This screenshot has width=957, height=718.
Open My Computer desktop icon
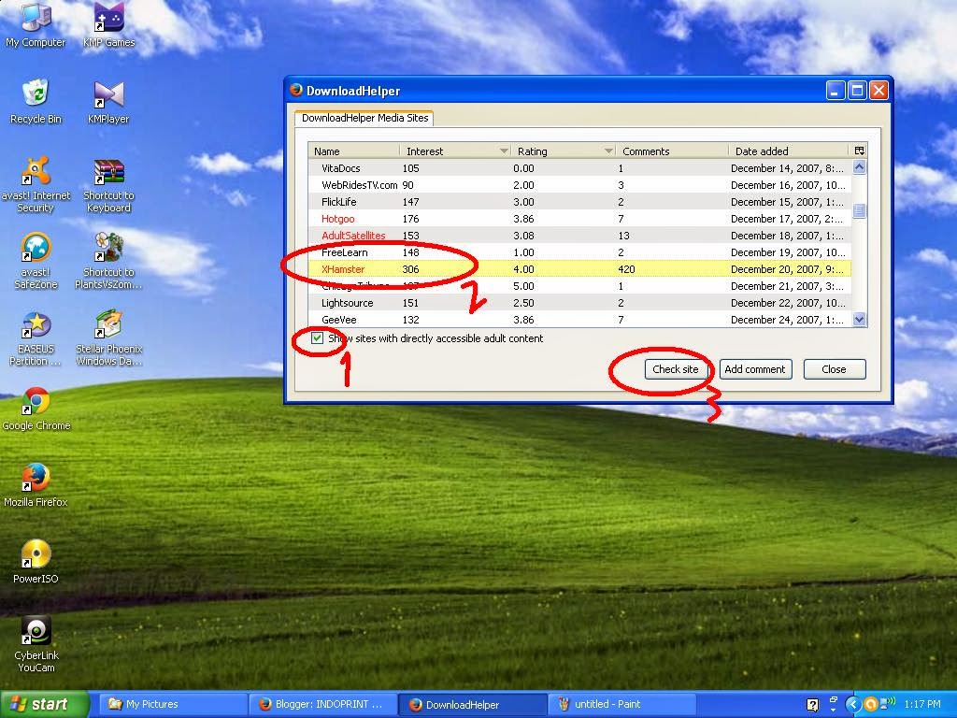(x=36, y=25)
